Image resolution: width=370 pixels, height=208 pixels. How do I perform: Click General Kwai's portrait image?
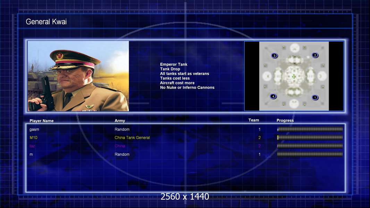coord(78,76)
